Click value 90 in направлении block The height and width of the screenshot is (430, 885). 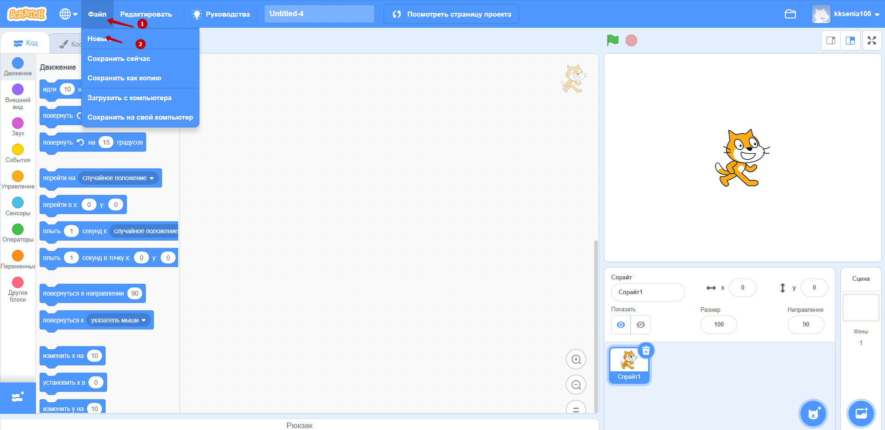click(x=135, y=293)
